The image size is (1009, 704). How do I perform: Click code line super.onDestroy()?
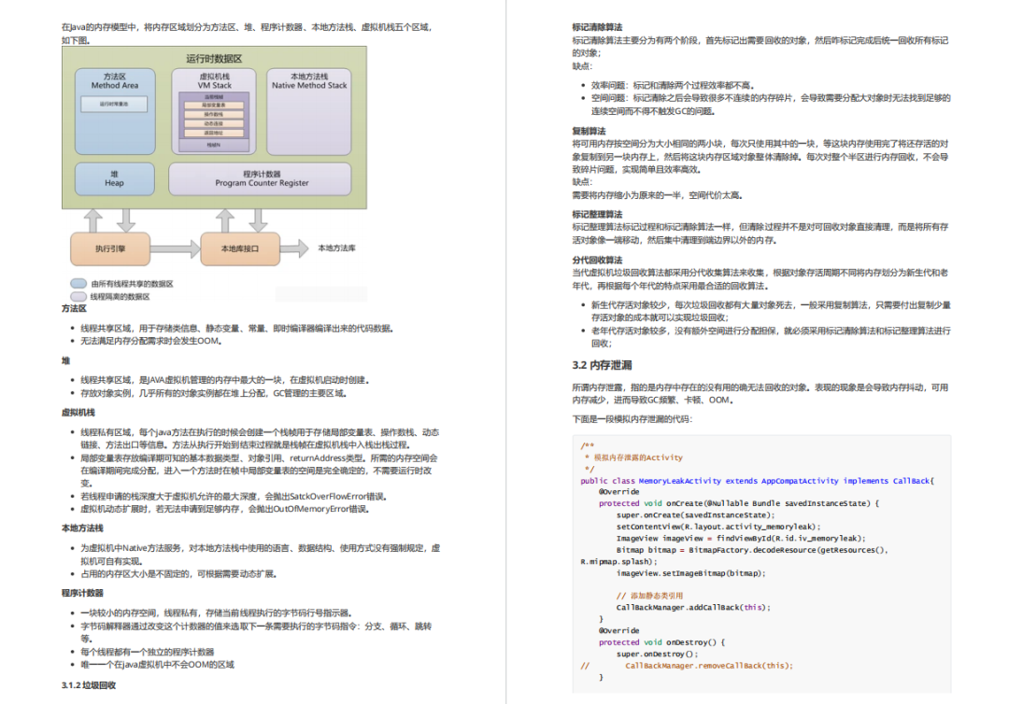coord(657,654)
